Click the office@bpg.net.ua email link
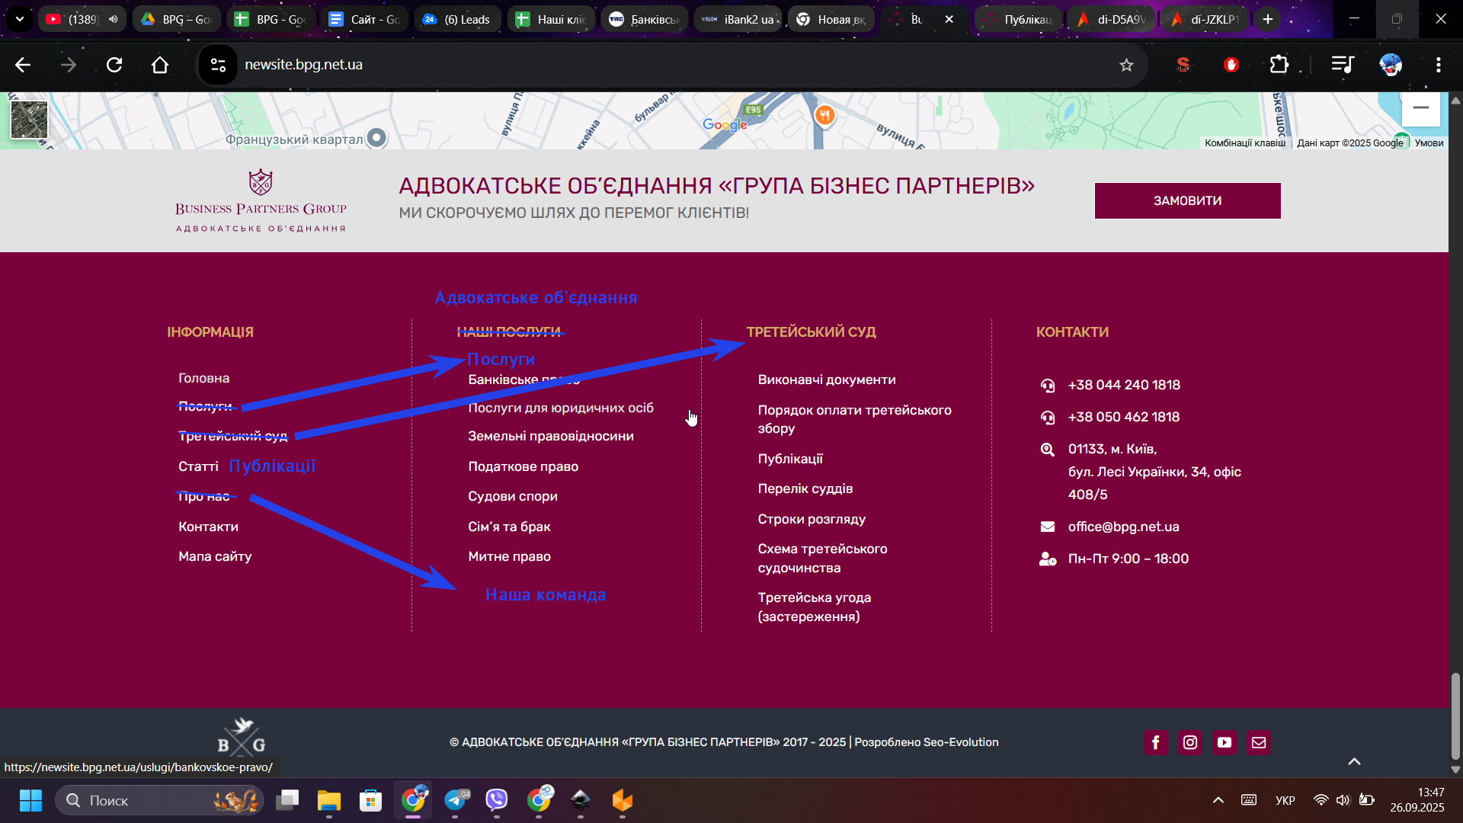 coord(1123,527)
